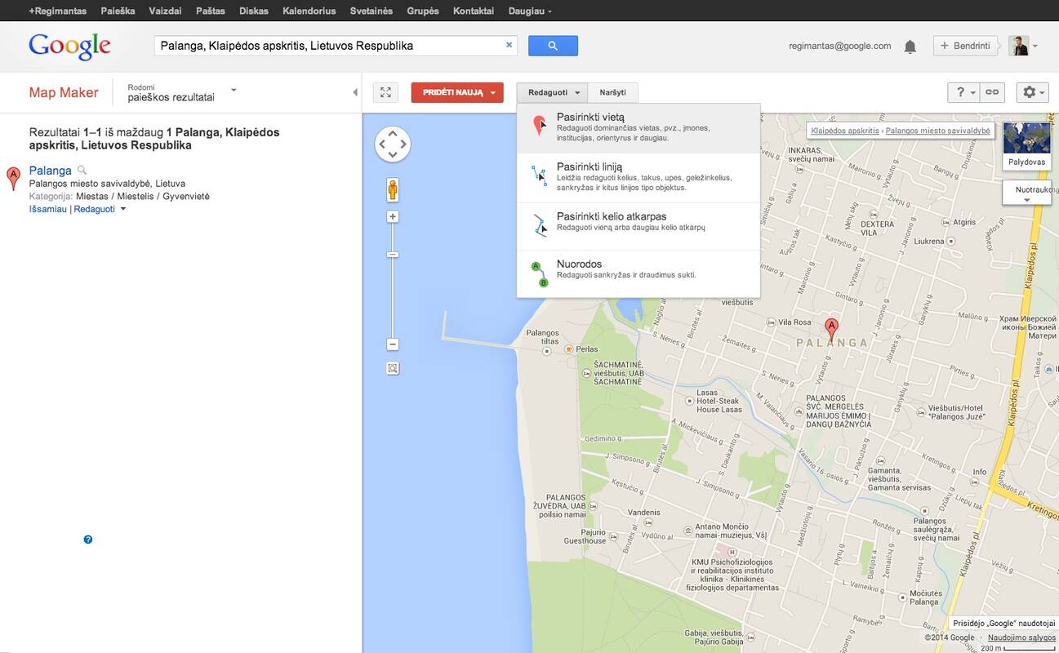Expand the Nuotraukos layer dropdown
Viewport: 1059px width, 653px height.
pyautogui.click(x=1026, y=193)
